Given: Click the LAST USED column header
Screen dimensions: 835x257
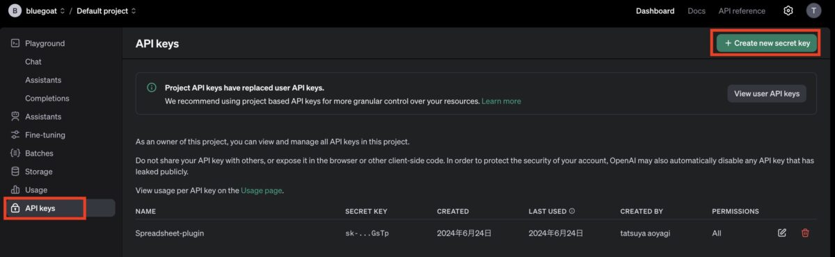Looking at the screenshot, I should pos(547,211).
